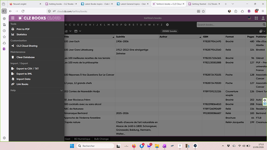Open a new browser tab with plus
Image resolution: width=267 pixels, height=150 pixels.
pos(226,4)
